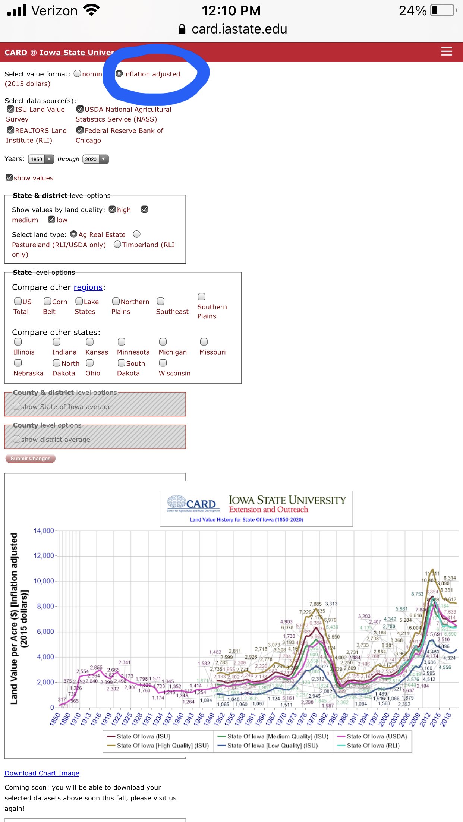Open the CARD header link

click(x=16, y=52)
